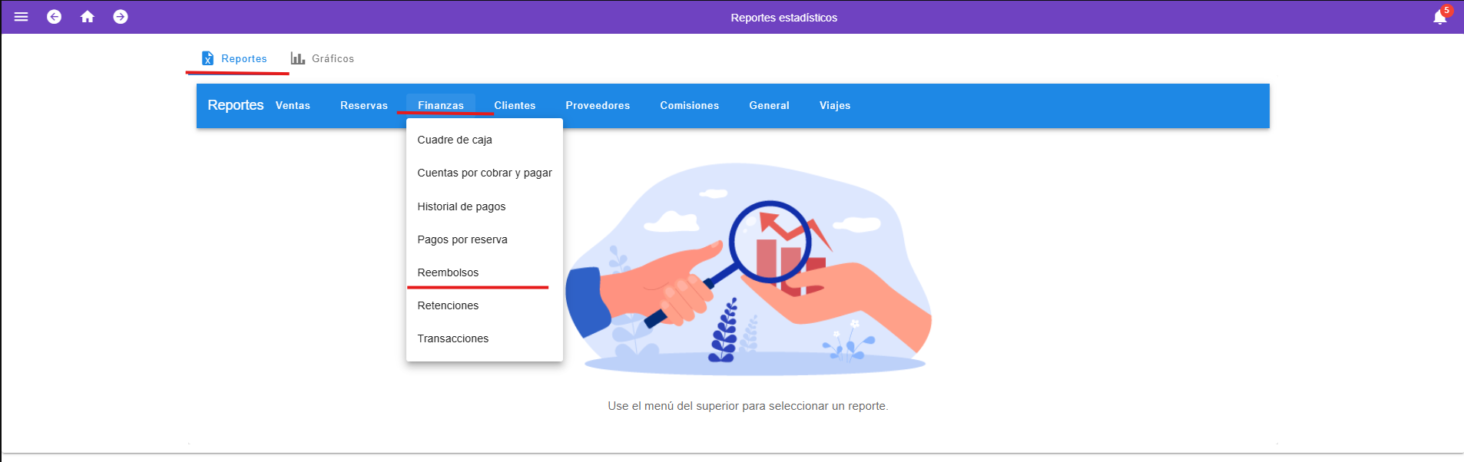Expand the Reservas reports dropdown
Viewport: 1464px width, 462px height.
pos(363,106)
